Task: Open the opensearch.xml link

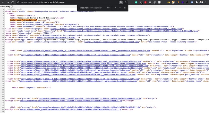Action: point(111,42)
